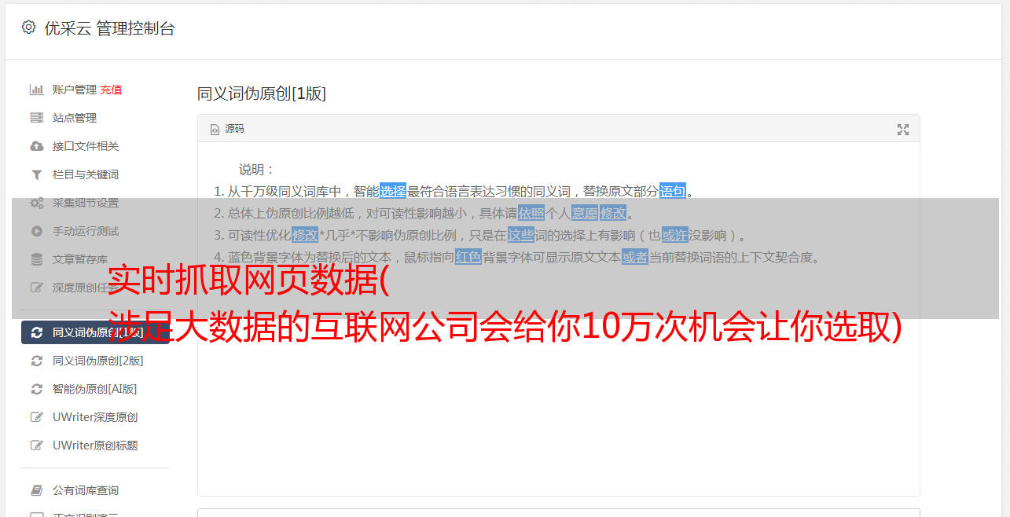
Task: Click highlighted word 选择 in line one
Action: click(x=393, y=191)
